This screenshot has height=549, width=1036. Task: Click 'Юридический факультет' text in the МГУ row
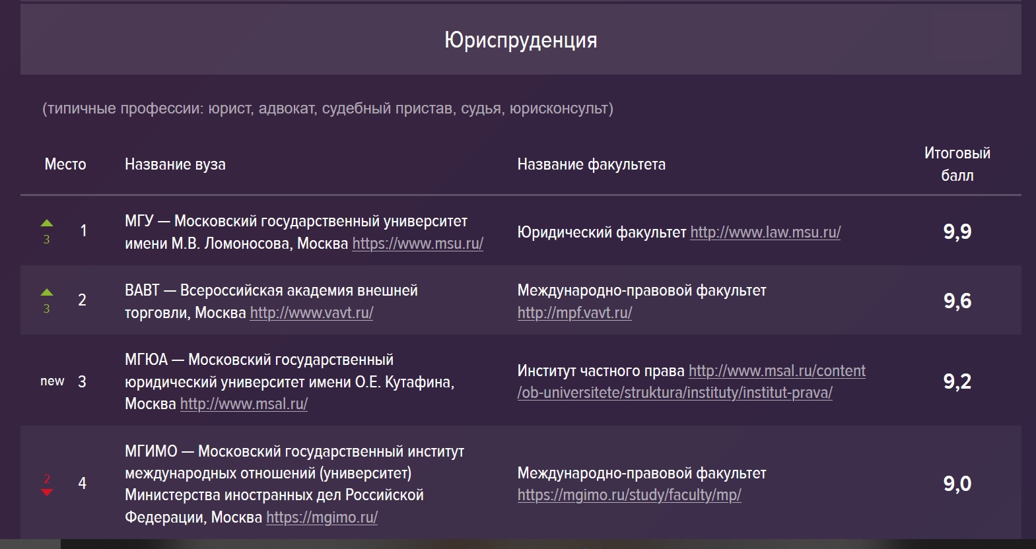[x=602, y=232]
